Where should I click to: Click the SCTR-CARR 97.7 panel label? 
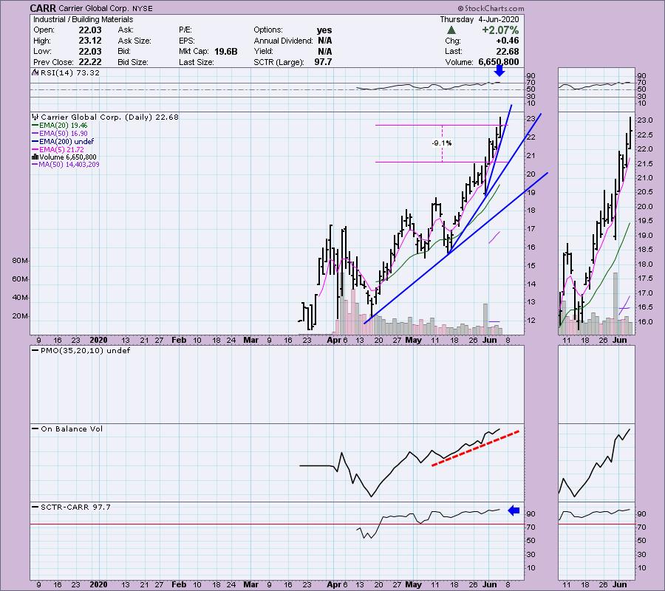click(71, 507)
